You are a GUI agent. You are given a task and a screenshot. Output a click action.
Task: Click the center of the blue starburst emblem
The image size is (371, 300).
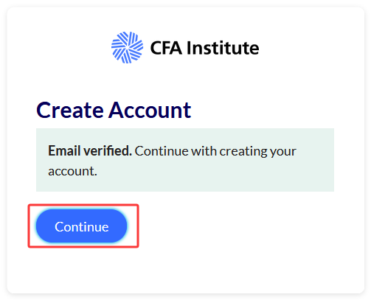coord(127,47)
